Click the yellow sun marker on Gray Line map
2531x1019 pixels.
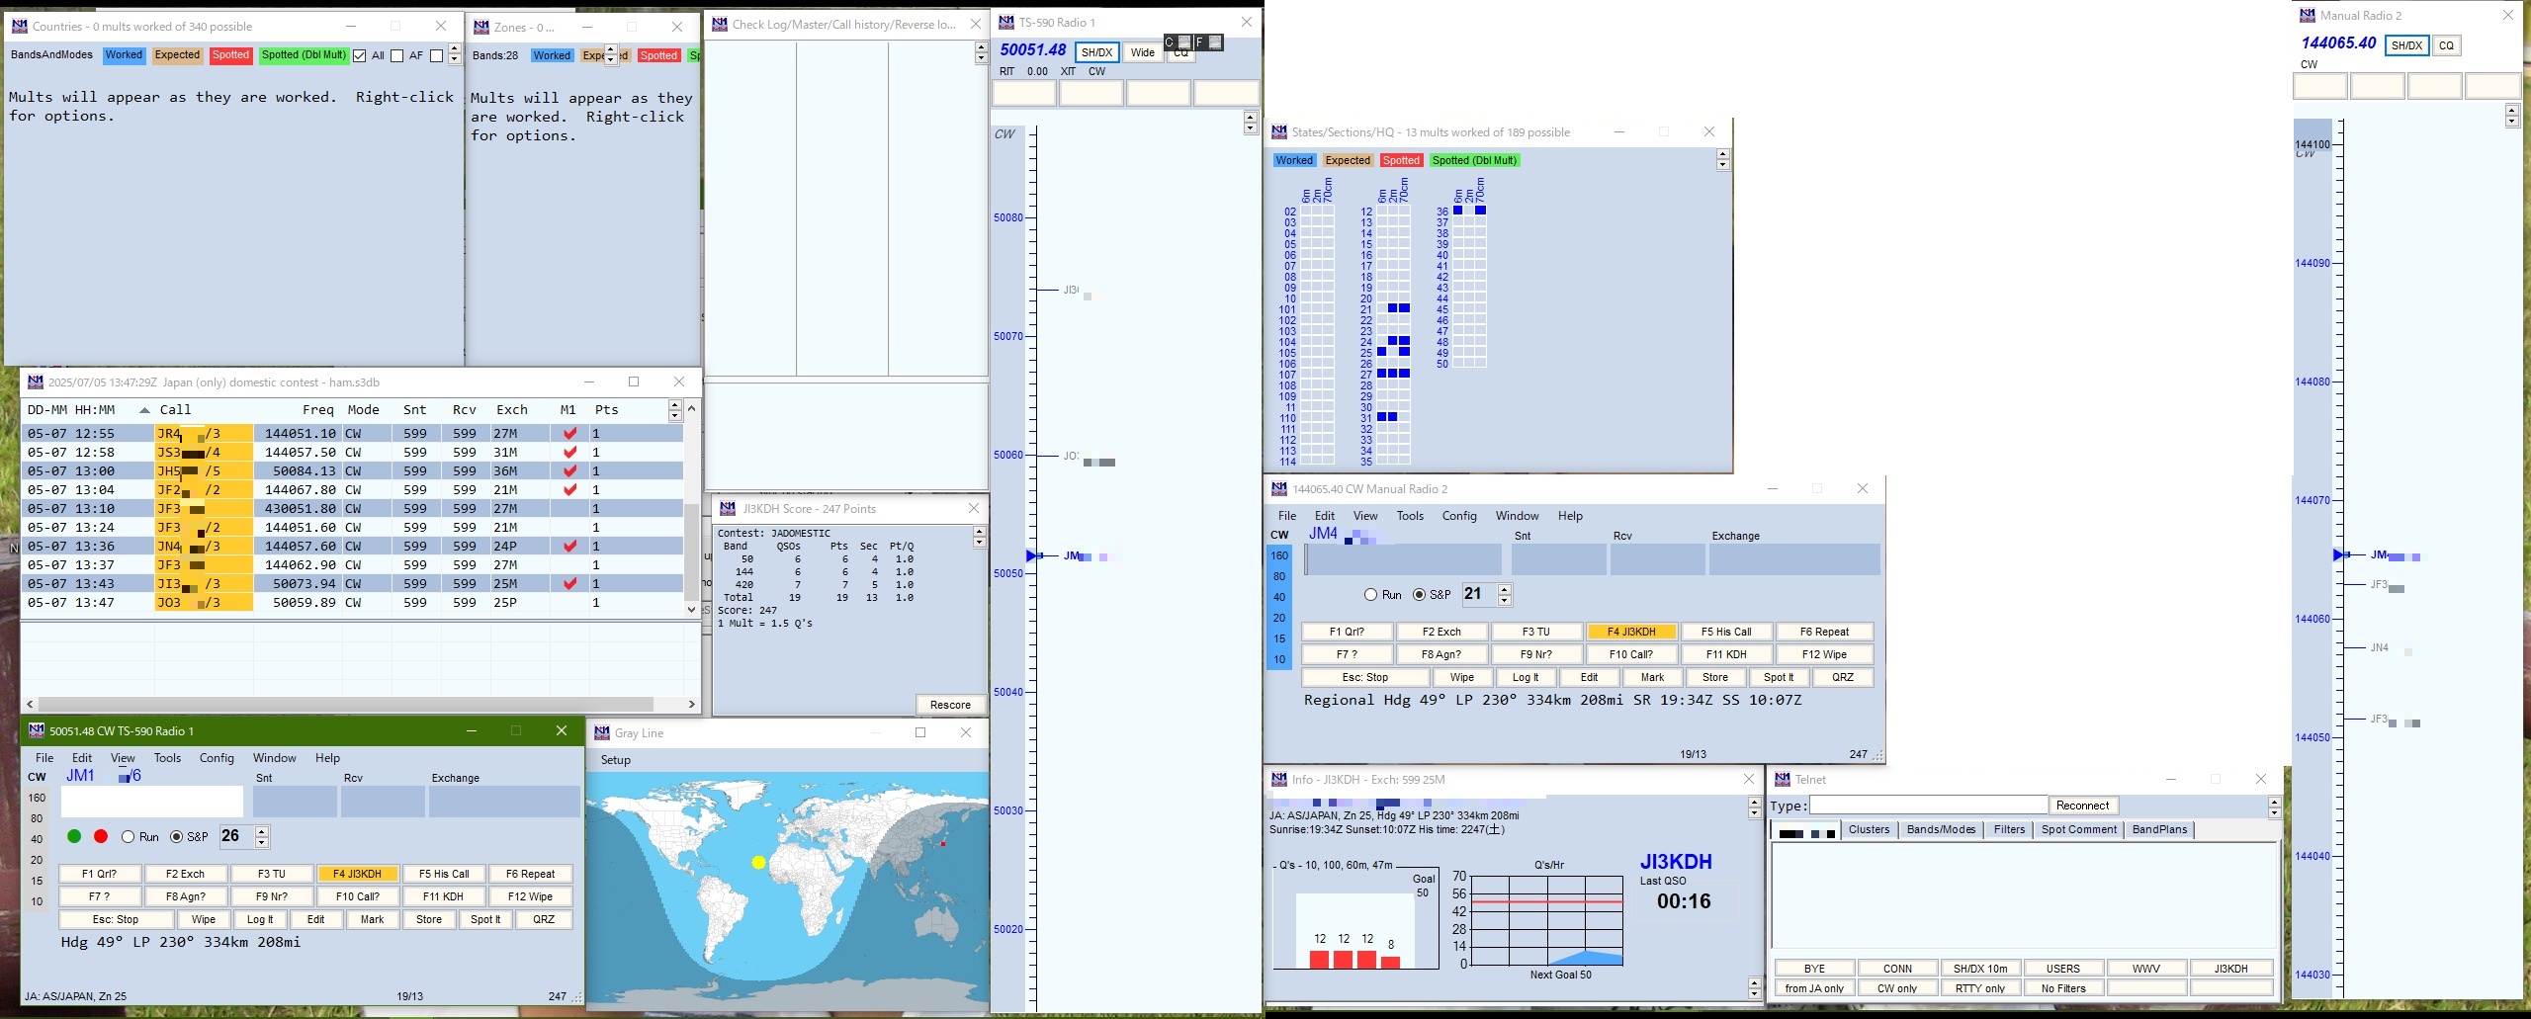(x=758, y=862)
